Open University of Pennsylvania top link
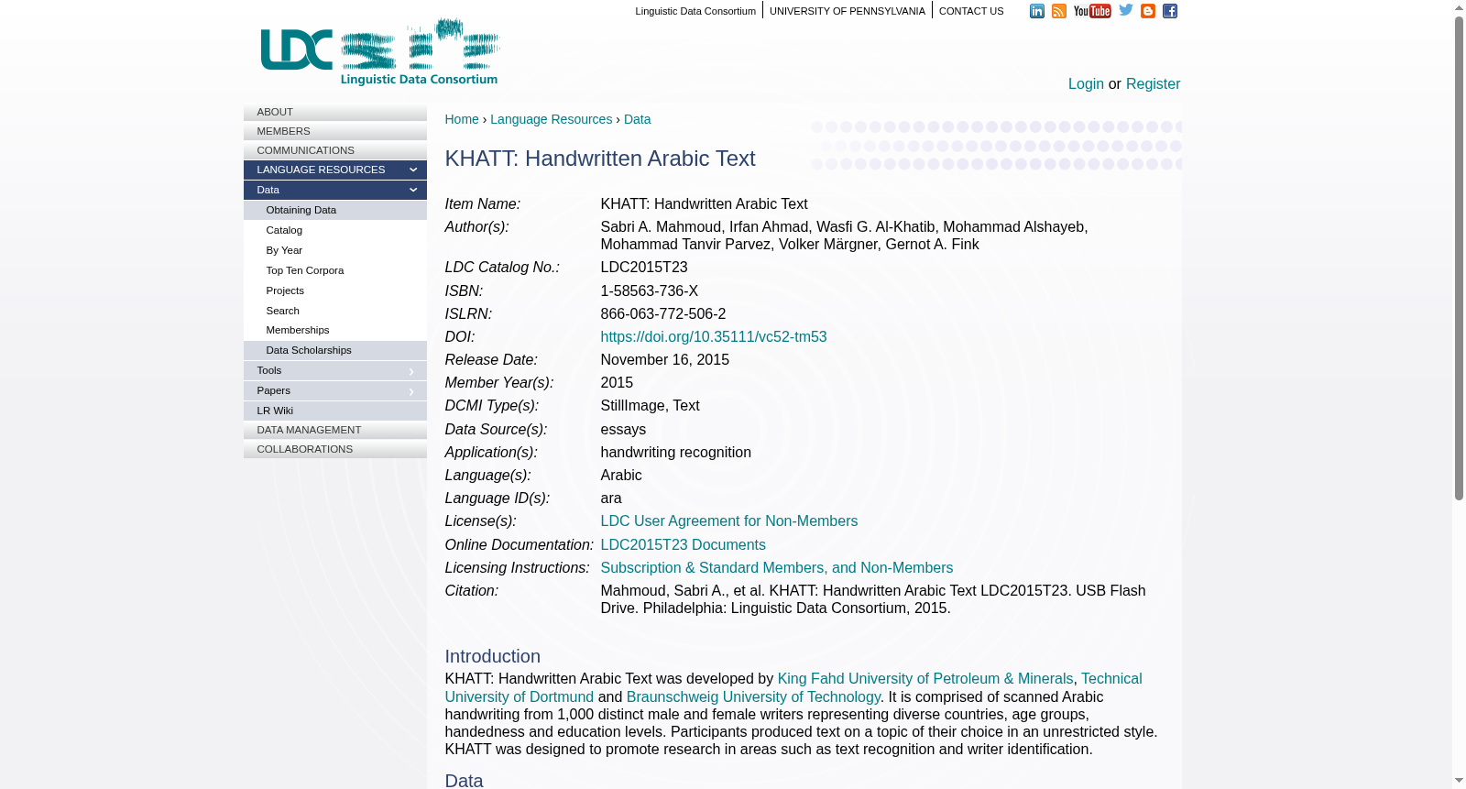This screenshot has width=1466, height=789. (x=848, y=11)
